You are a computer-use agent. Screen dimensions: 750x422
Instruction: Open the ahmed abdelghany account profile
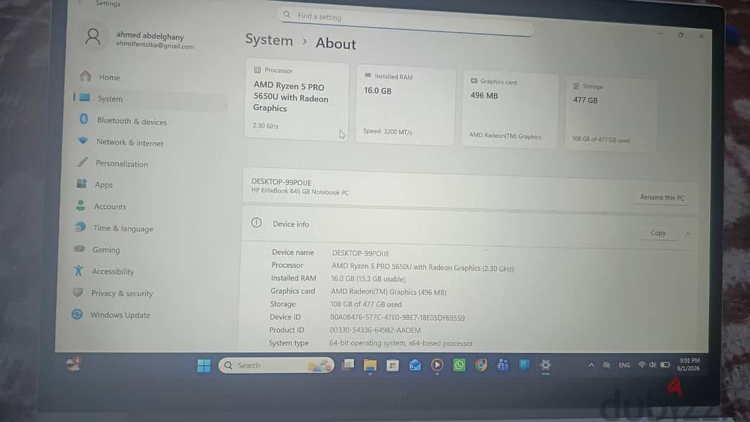tap(139, 39)
